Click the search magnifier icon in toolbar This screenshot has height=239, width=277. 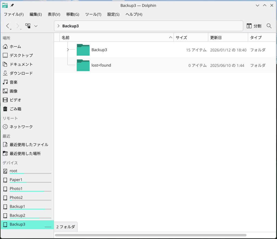pos(269,26)
